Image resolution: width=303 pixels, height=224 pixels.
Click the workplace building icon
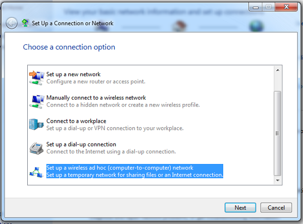coord(36,125)
